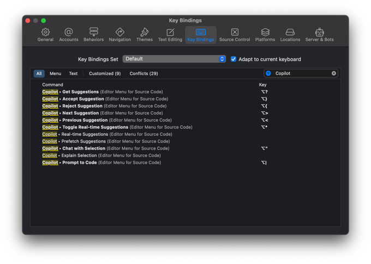The height and width of the screenshot is (264, 371).
Task: Select the Copilot Next Suggestion row
Action: [x=185, y=113]
